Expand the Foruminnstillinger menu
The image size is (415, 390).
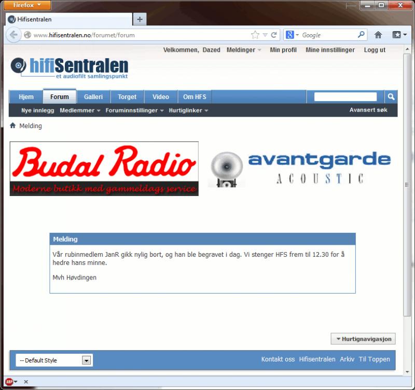(134, 110)
